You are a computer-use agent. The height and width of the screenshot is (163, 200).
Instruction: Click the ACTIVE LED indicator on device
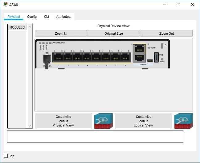tap(47, 43)
